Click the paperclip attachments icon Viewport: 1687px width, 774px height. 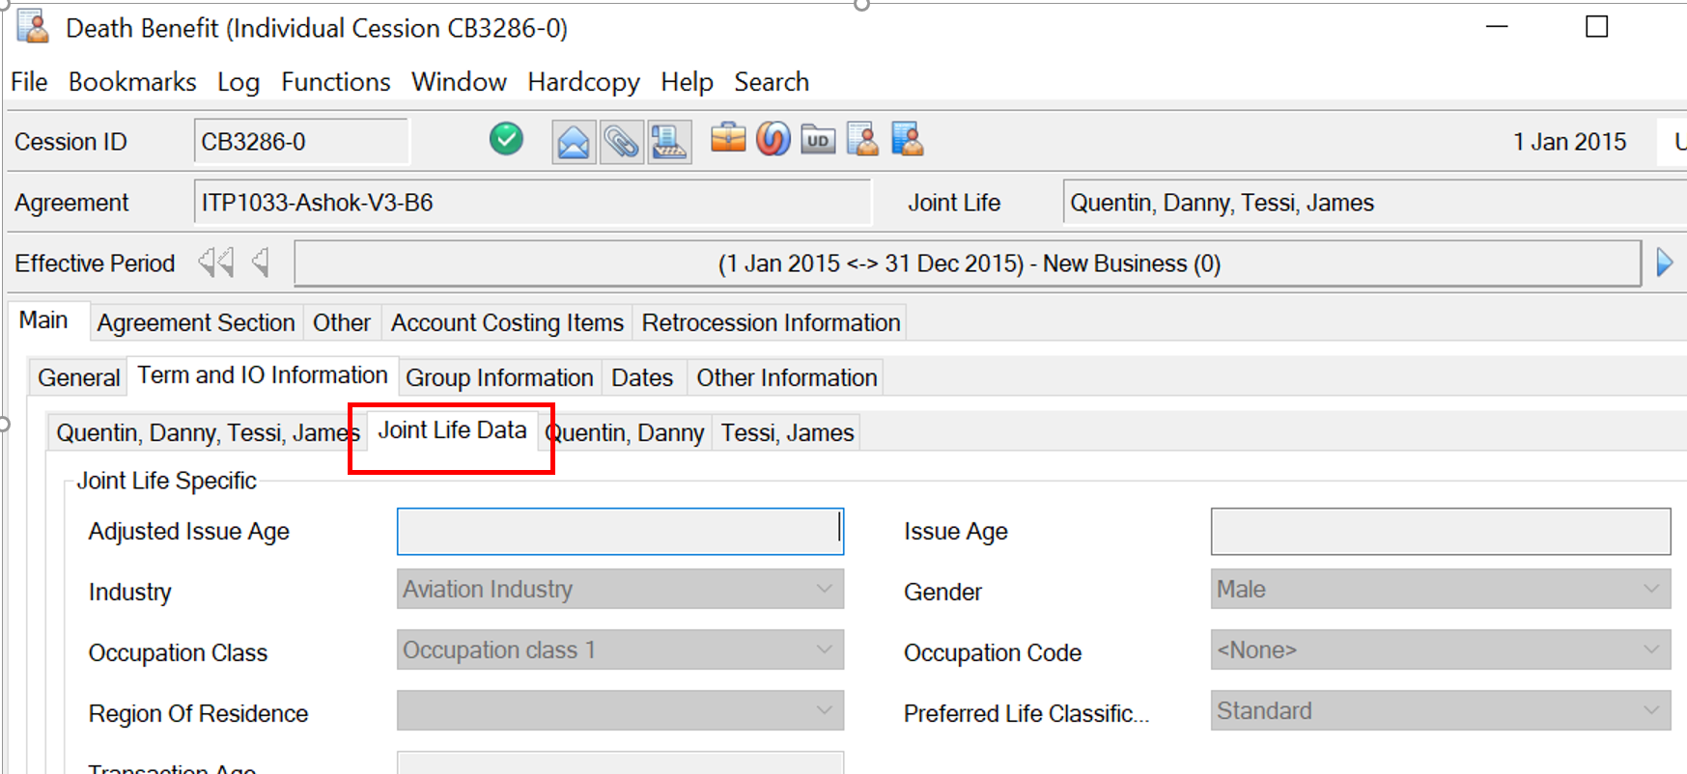[621, 143]
